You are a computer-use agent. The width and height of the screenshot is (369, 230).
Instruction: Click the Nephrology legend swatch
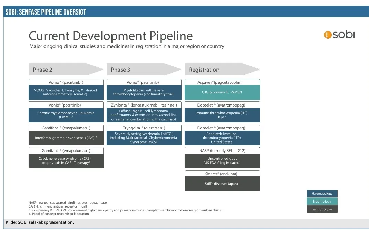click(x=322, y=201)
